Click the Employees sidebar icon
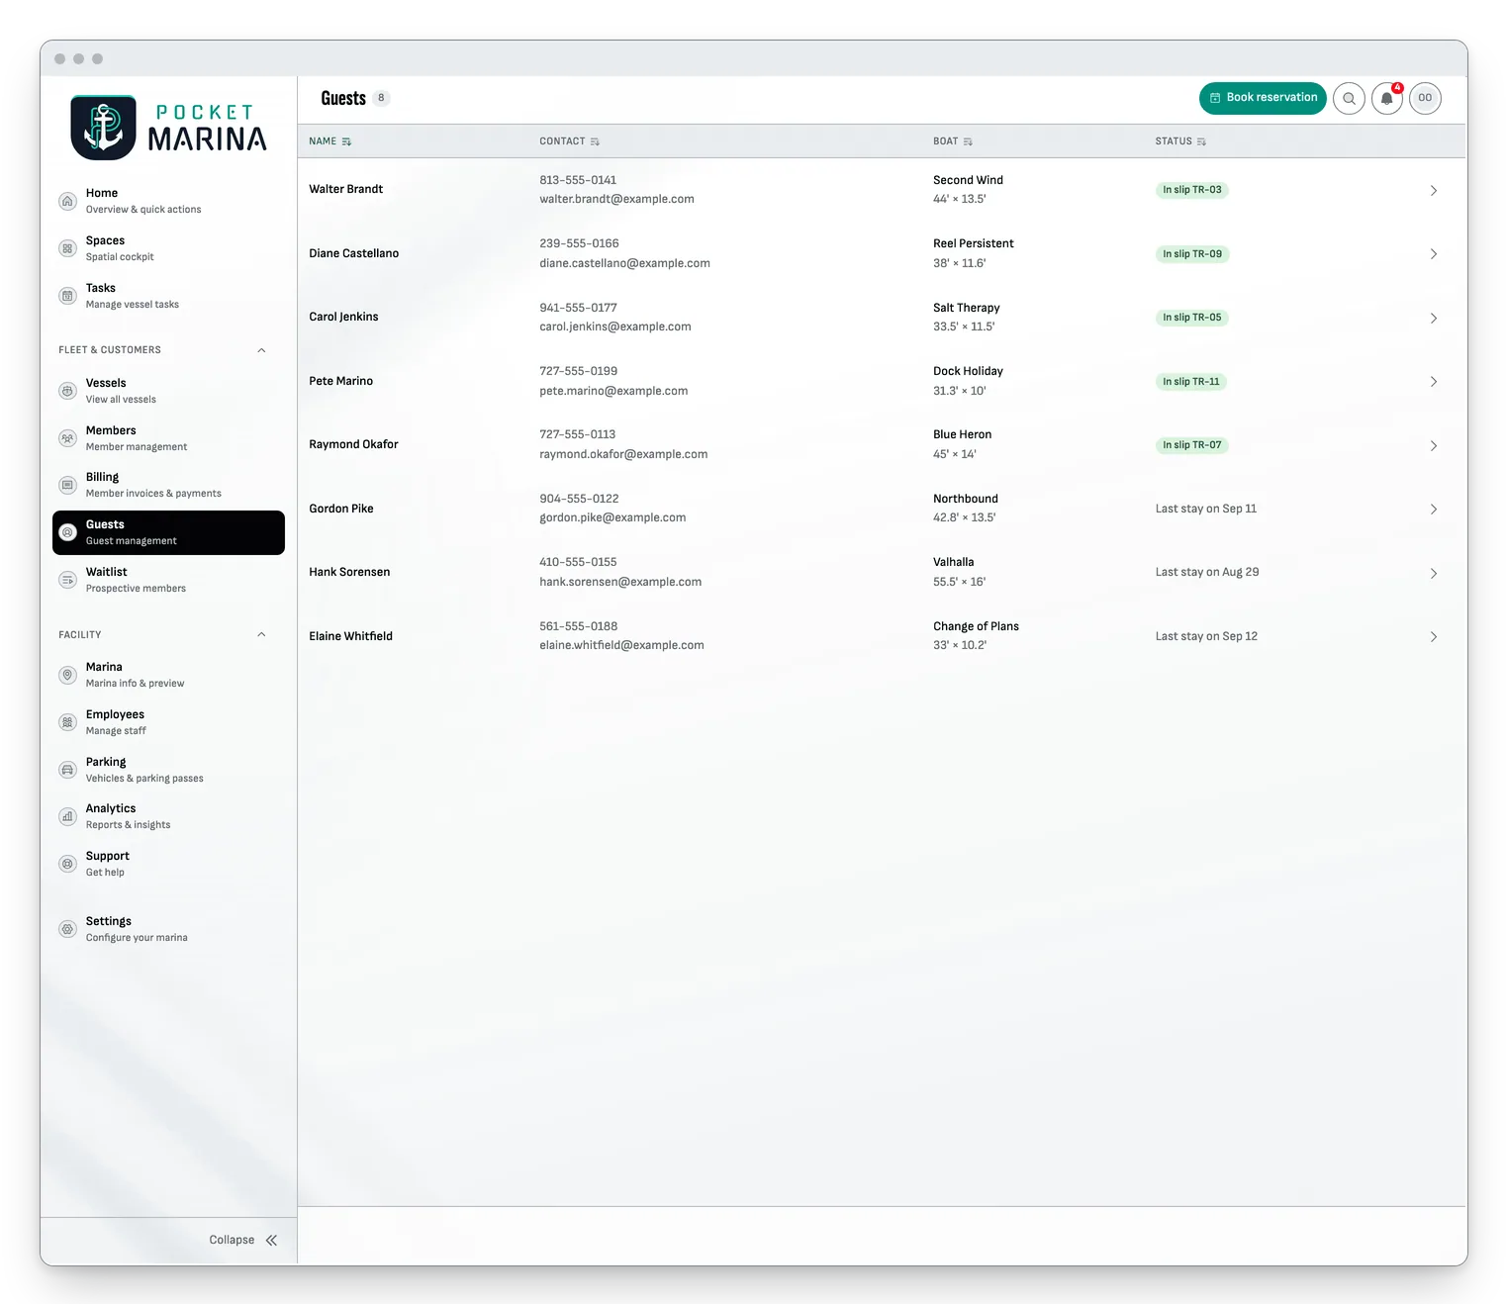This screenshot has width=1506, height=1304. tap(67, 722)
